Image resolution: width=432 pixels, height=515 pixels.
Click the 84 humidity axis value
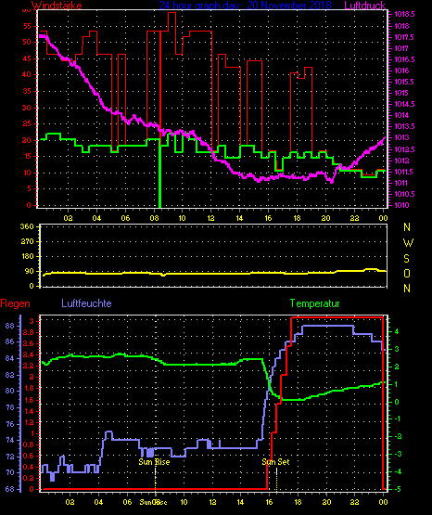point(10,358)
